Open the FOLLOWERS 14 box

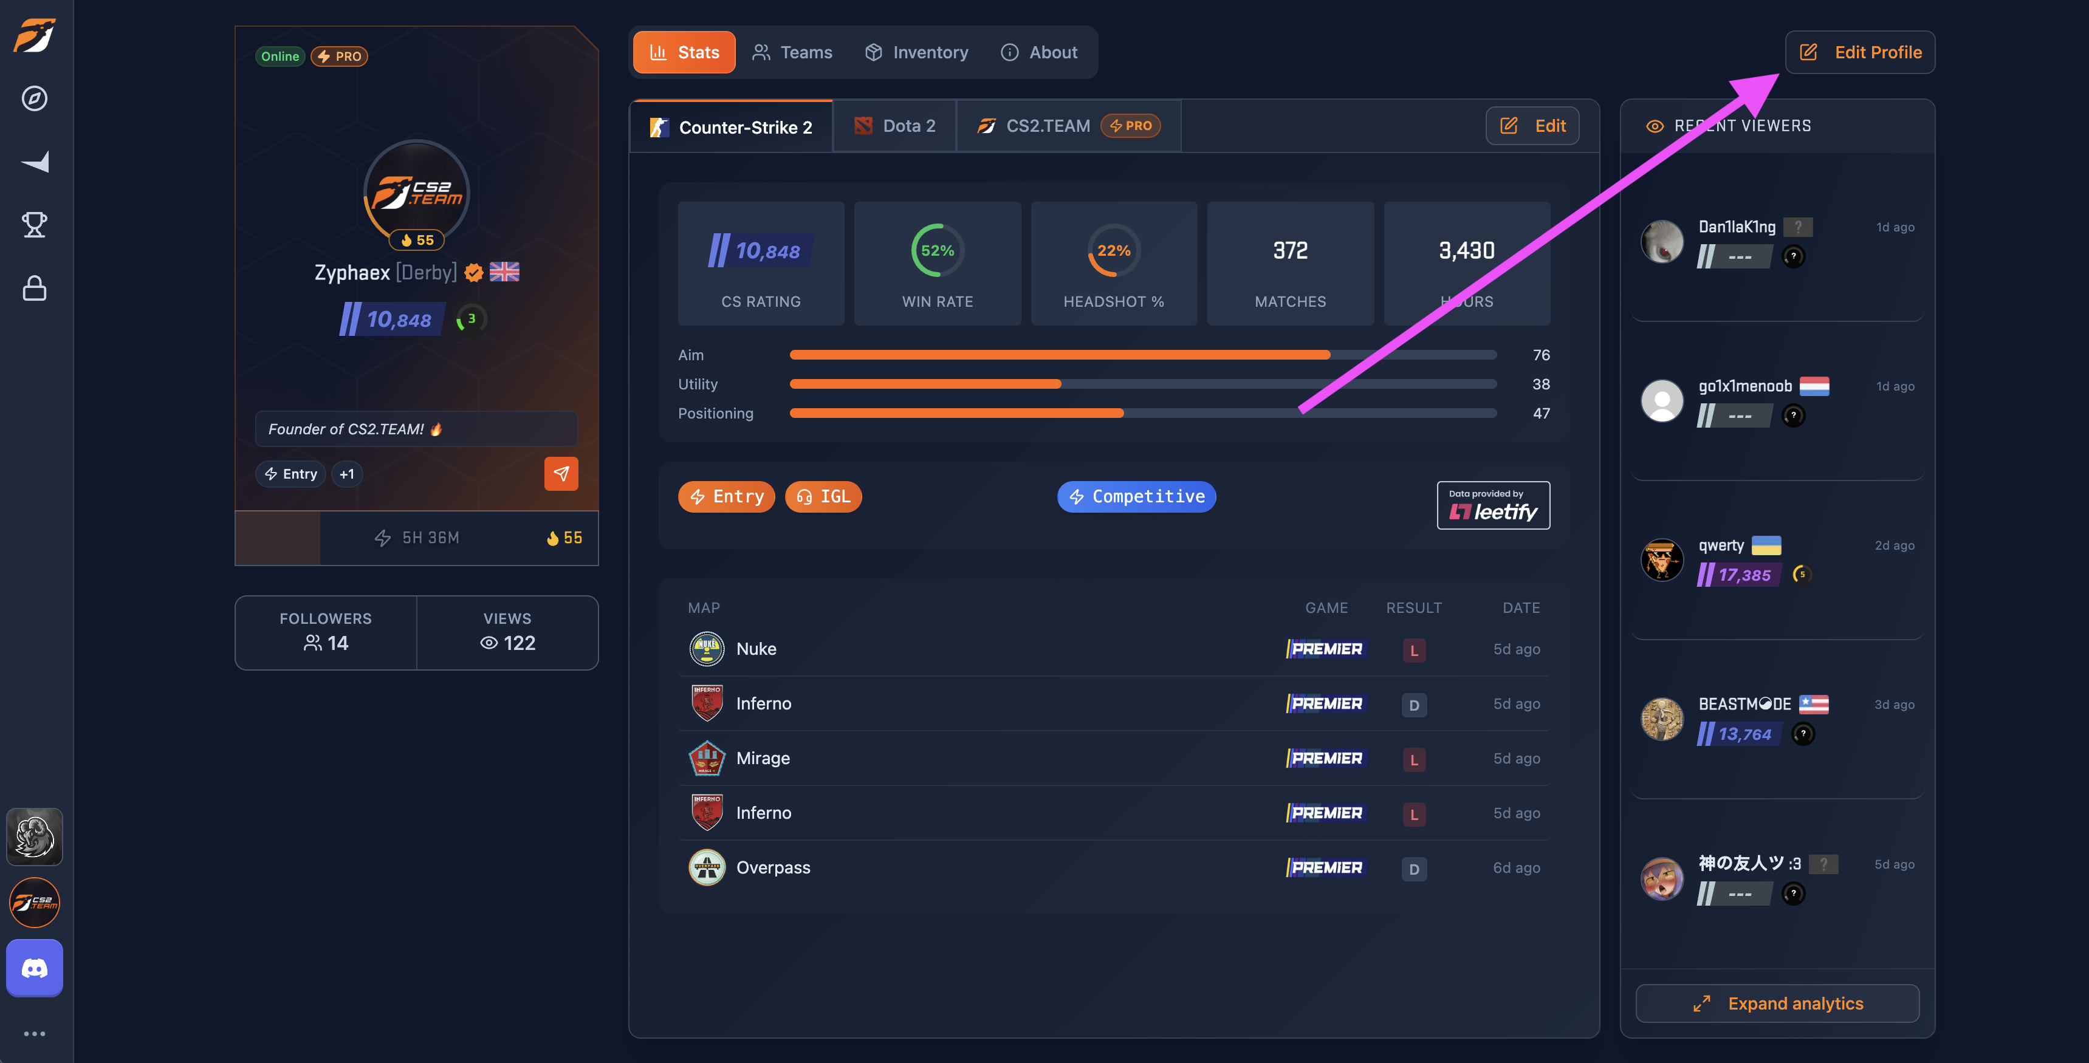click(326, 632)
